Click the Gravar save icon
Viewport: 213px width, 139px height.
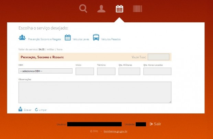coord(21,109)
